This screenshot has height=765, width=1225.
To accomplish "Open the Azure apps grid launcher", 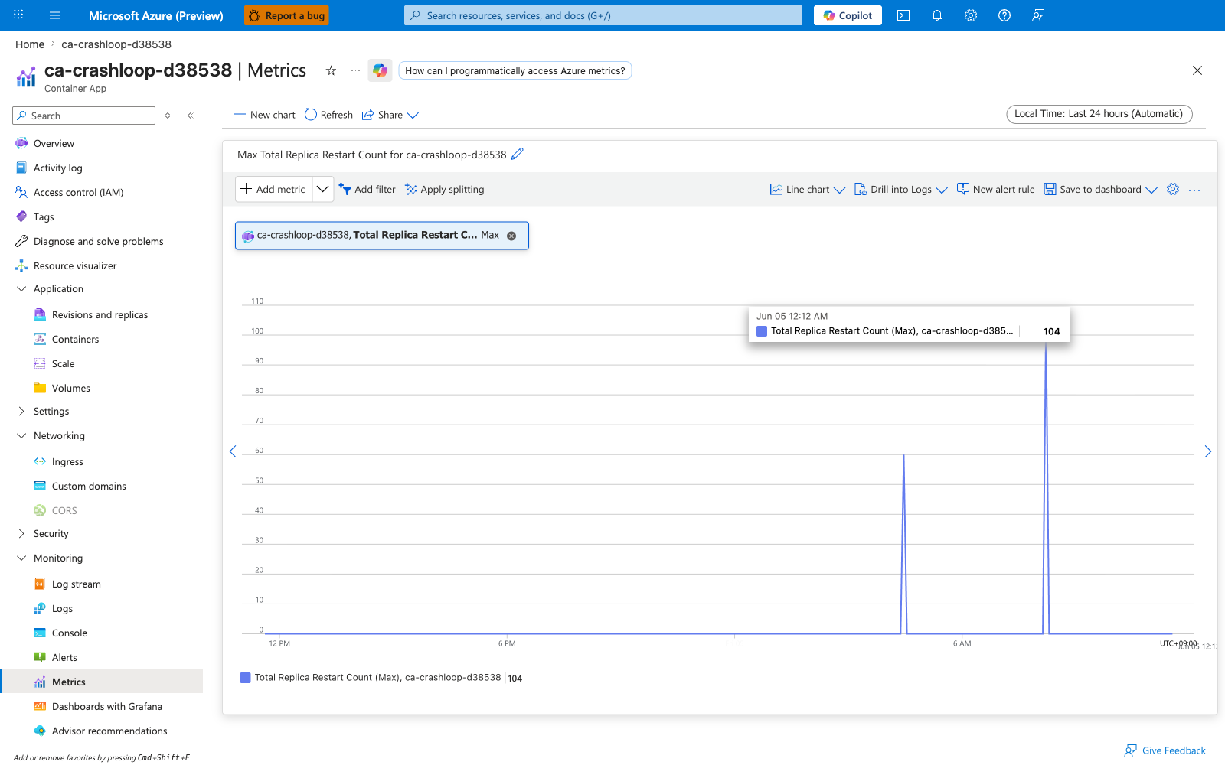I will 18,15.
